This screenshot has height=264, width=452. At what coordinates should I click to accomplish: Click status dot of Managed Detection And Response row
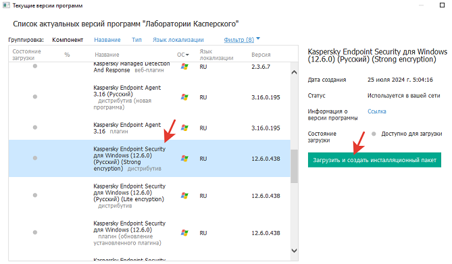[35, 66]
